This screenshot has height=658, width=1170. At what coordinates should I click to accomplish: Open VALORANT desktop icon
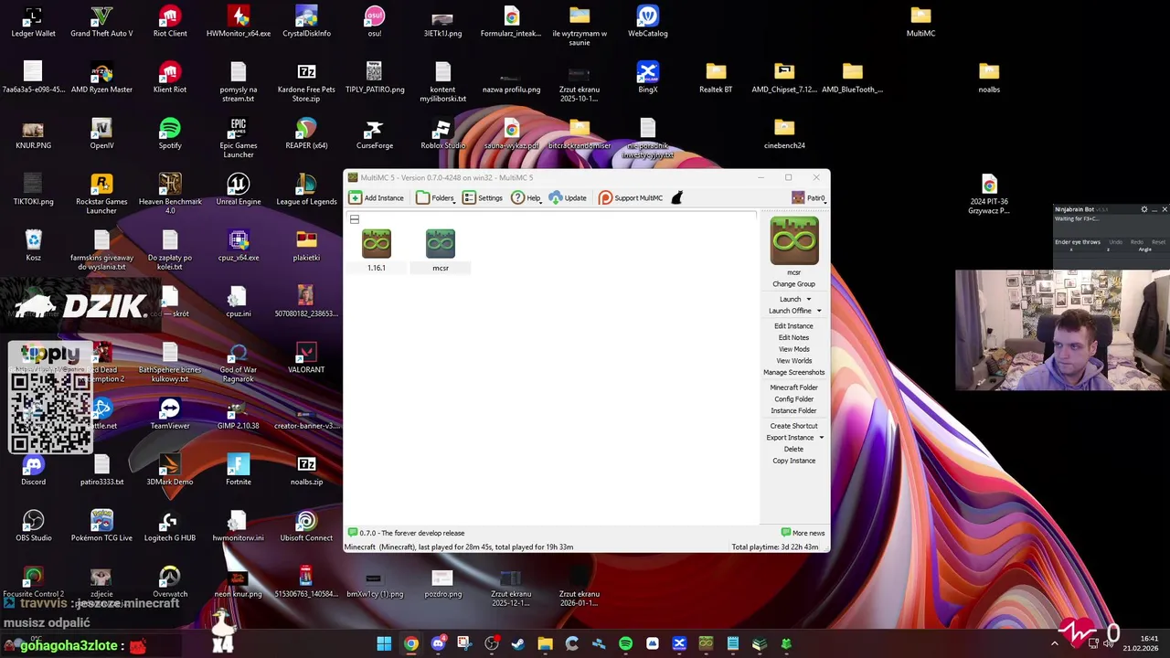(306, 358)
